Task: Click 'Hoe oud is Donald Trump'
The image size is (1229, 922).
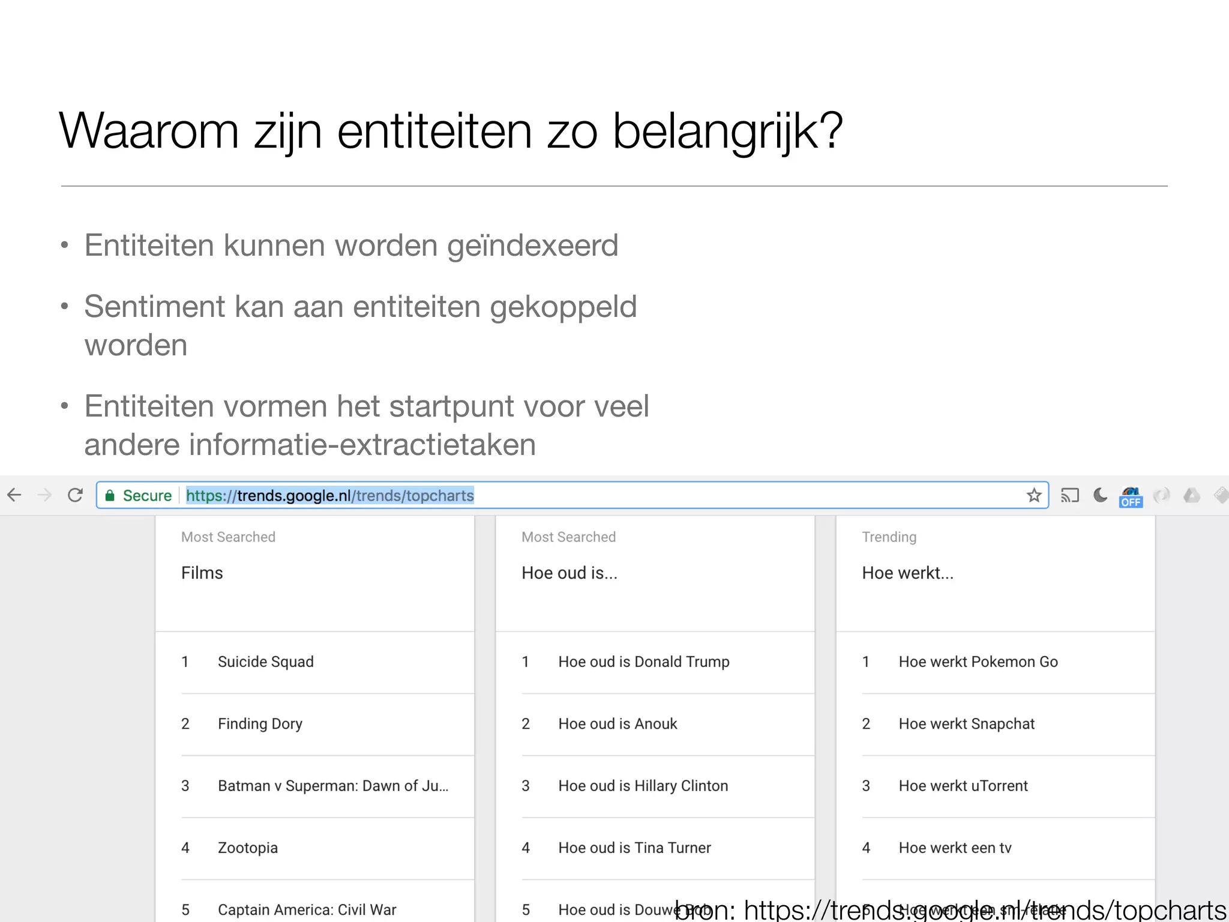Action: pos(644,661)
